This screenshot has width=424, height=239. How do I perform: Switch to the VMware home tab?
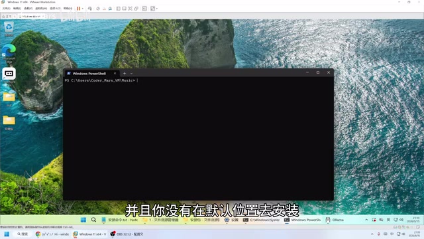(7, 17)
